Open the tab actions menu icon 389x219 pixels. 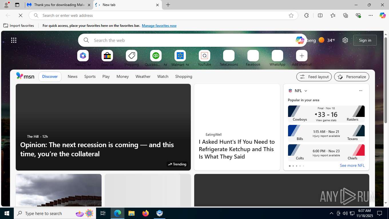(17, 5)
